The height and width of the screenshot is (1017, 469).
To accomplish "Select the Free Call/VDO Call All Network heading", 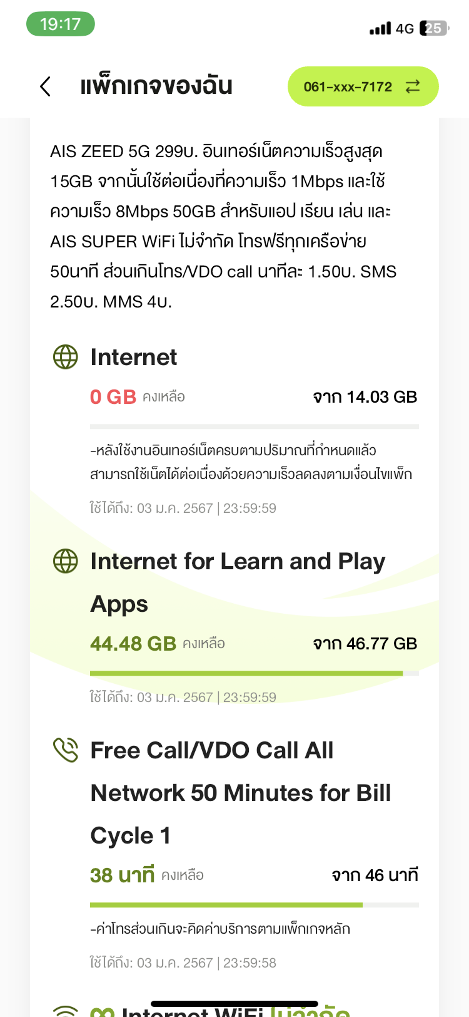I will coord(241,793).
